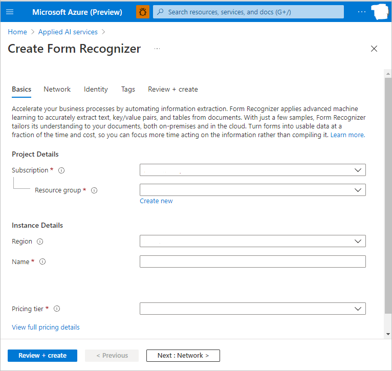Open the hamburger portal menu
The width and height of the screenshot is (392, 371).
pos(10,12)
